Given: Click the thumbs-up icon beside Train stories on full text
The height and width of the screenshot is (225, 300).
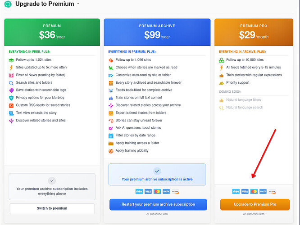Looking at the screenshot, I should pos(111,98).
